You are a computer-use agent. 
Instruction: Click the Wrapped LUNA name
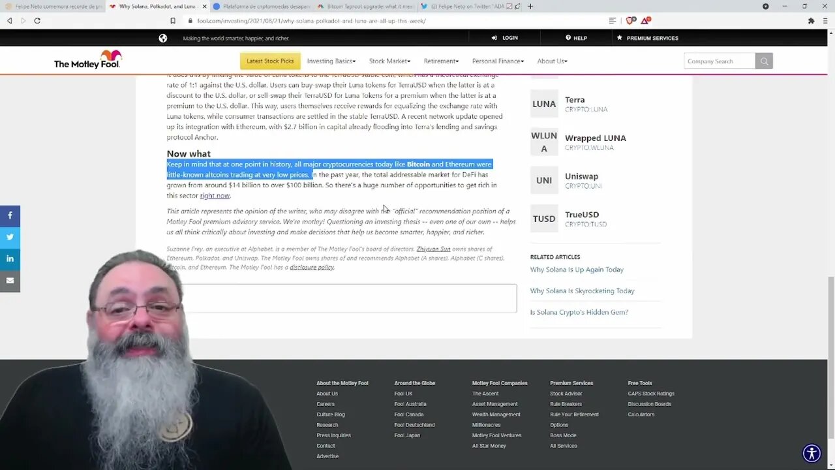click(x=596, y=138)
